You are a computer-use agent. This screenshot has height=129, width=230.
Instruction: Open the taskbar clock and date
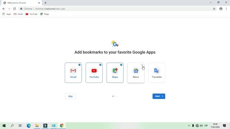point(215,126)
